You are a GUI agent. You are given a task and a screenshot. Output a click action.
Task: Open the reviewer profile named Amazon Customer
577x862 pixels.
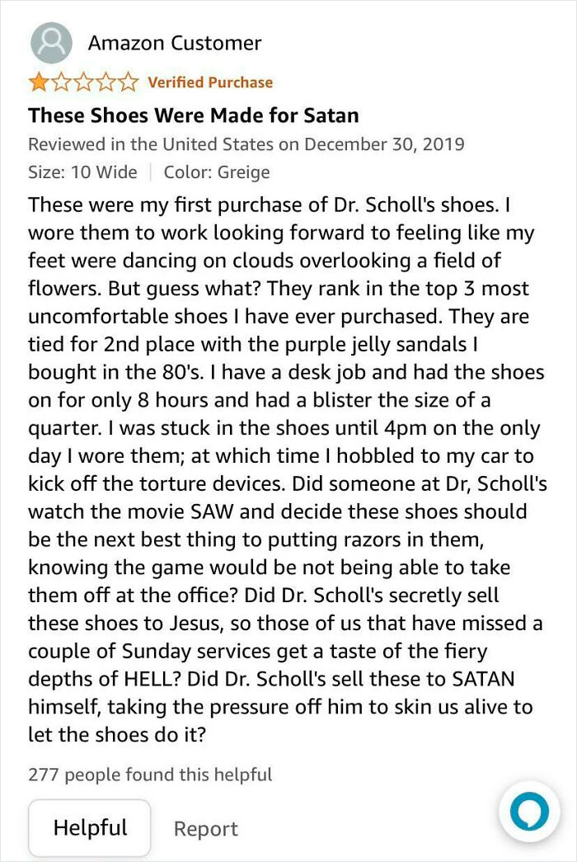click(x=174, y=42)
